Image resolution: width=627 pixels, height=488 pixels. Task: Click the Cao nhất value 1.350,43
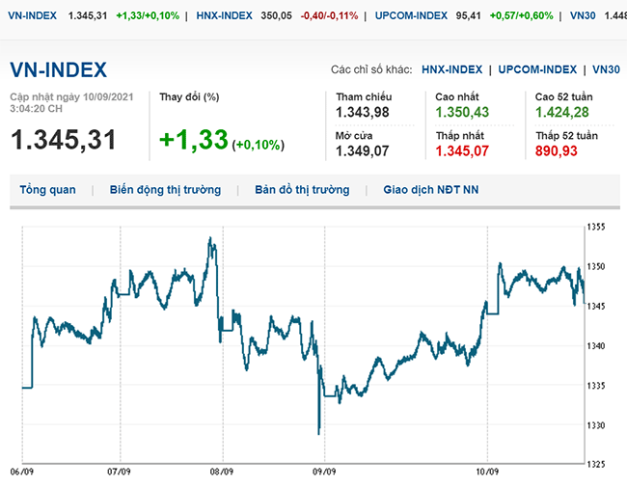463,114
